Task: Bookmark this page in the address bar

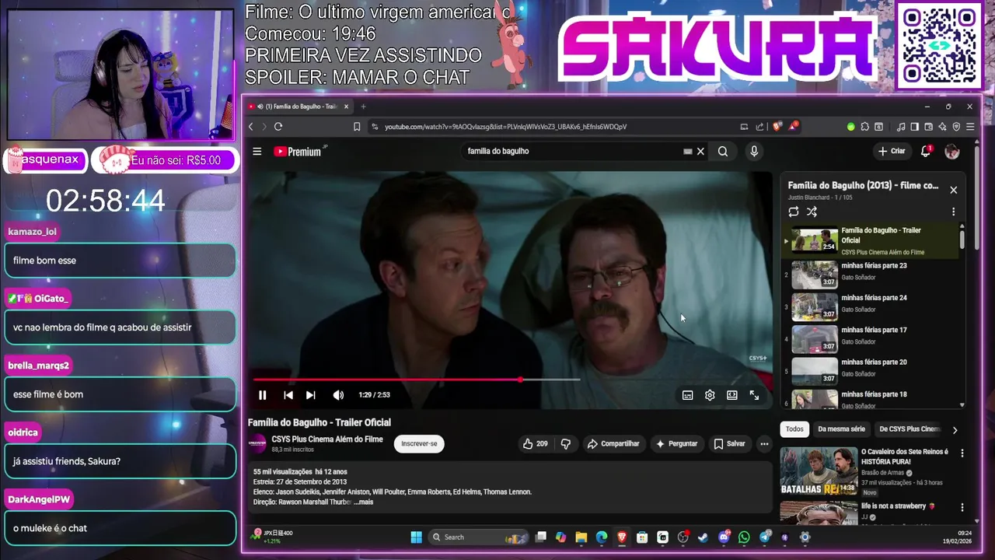Action: tap(357, 127)
